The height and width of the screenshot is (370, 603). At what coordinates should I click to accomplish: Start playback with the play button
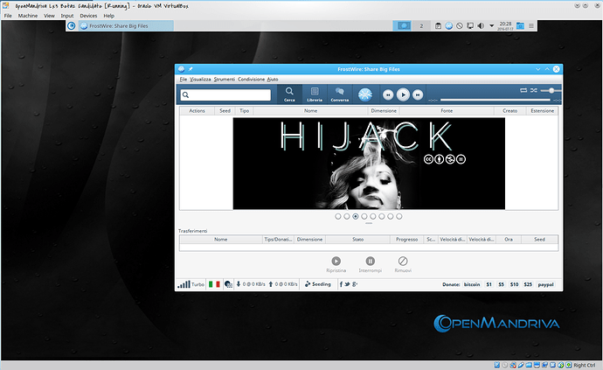pos(403,94)
